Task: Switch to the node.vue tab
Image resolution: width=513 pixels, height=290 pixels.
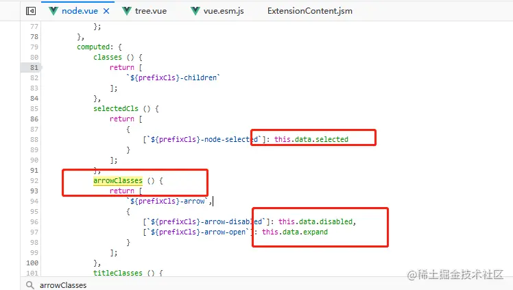Action: click(80, 11)
